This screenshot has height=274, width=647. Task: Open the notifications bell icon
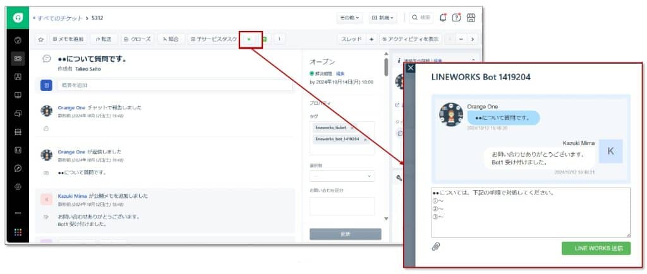443,18
